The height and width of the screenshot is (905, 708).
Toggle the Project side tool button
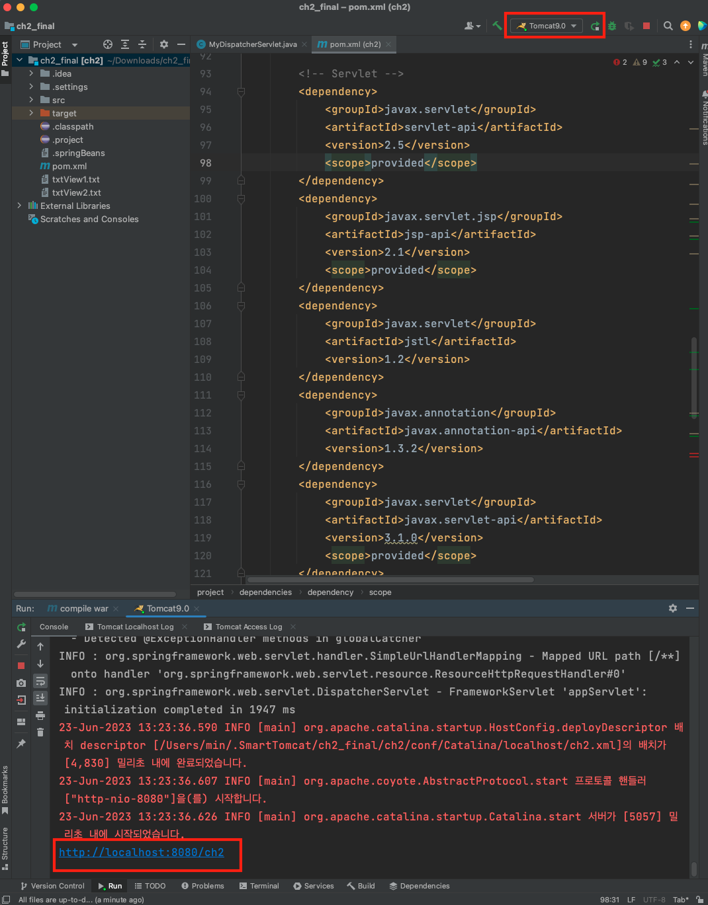click(5, 59)
